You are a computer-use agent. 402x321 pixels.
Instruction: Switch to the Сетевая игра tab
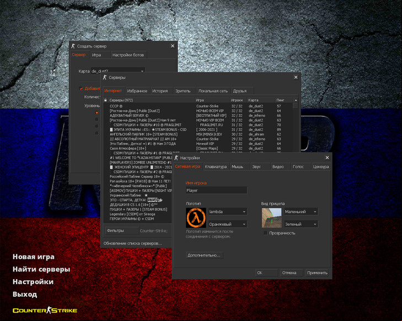(x=187, y=166)
